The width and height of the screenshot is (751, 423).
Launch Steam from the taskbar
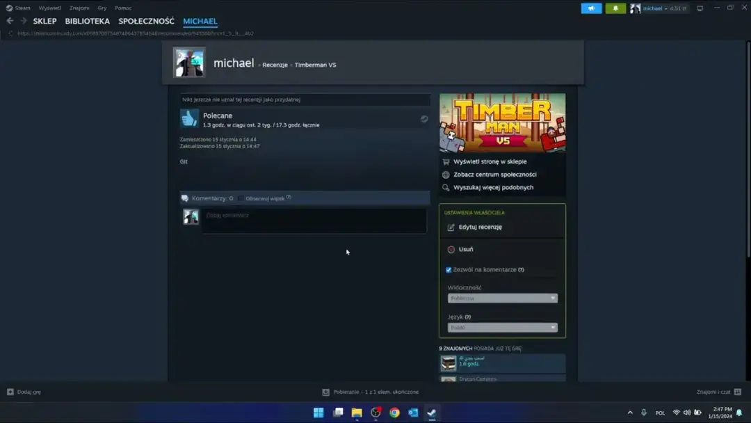point(432,412)
